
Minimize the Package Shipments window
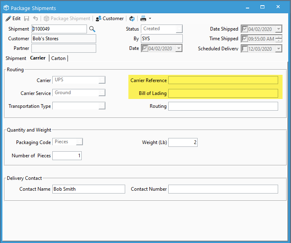(248, 7)
